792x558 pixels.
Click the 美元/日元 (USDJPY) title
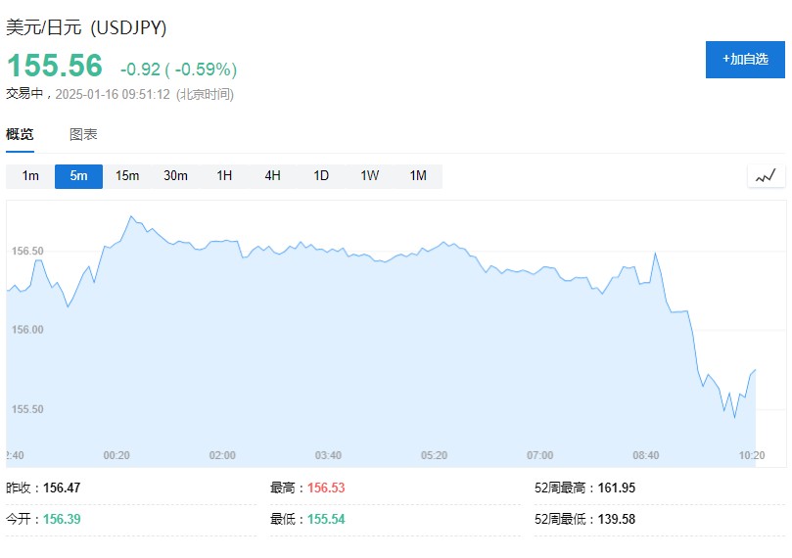86,27
